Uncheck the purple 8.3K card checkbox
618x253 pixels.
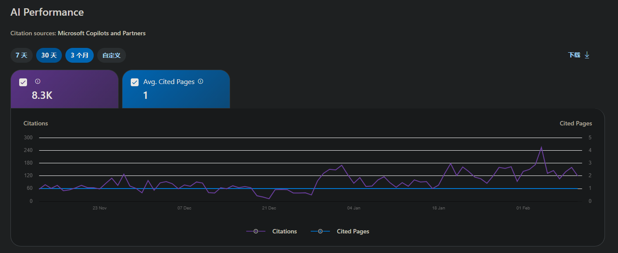tap(23, 82)
